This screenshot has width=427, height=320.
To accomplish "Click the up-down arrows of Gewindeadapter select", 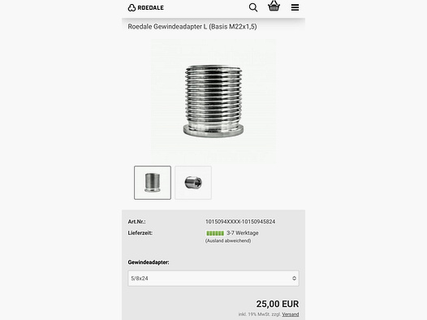I will pos(294,278).
